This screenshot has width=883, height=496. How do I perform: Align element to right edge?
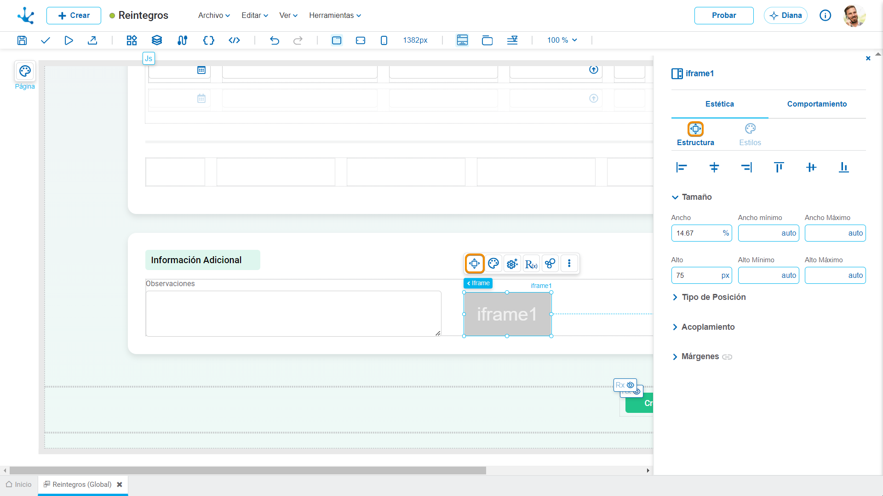click(x=746, y=168)
